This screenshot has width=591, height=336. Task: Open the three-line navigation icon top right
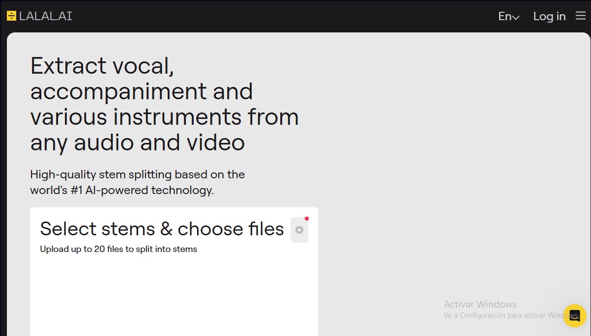coord(580,15)
